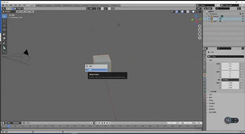The width and height of the screenshot is (245, 134).
Task: Confirm the blue delete entry in popup
Action: point(96,70)
